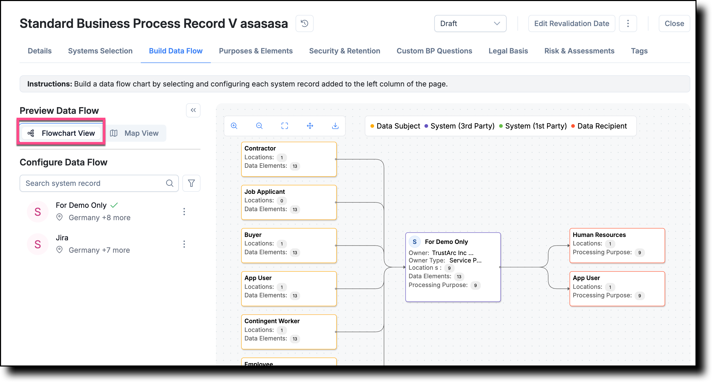
Task: Click Jira's S avatar
Action: click(x=38, y=244)
